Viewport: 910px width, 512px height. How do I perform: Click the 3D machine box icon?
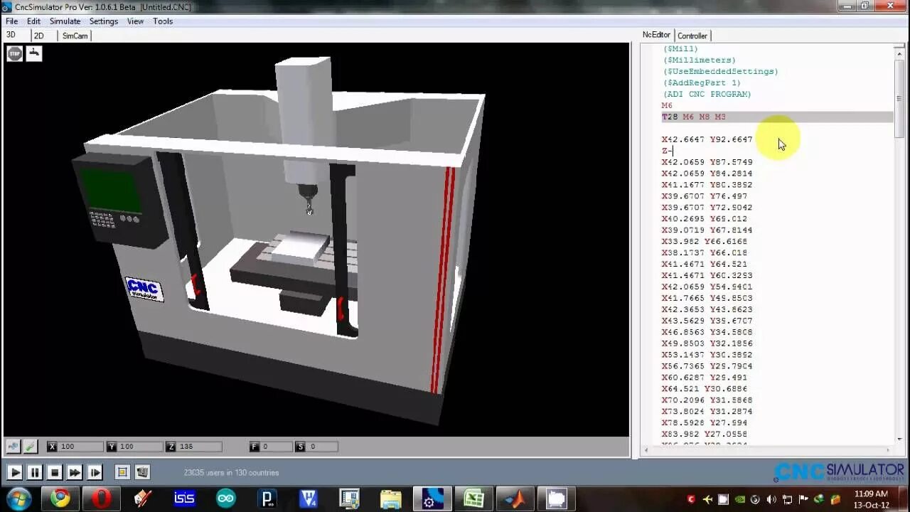pos(142,472)
